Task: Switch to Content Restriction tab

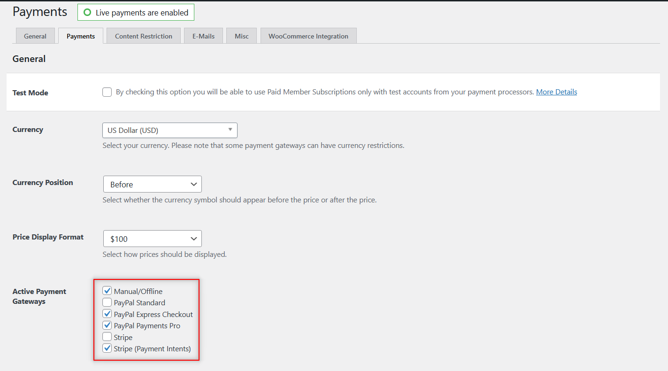Action: tap(144, 36)
